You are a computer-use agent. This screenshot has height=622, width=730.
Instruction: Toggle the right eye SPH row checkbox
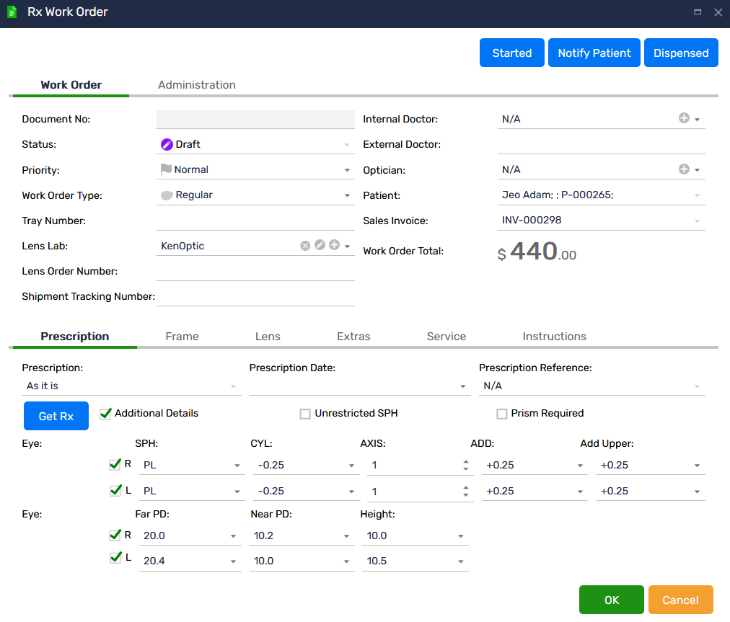(115, 465)
